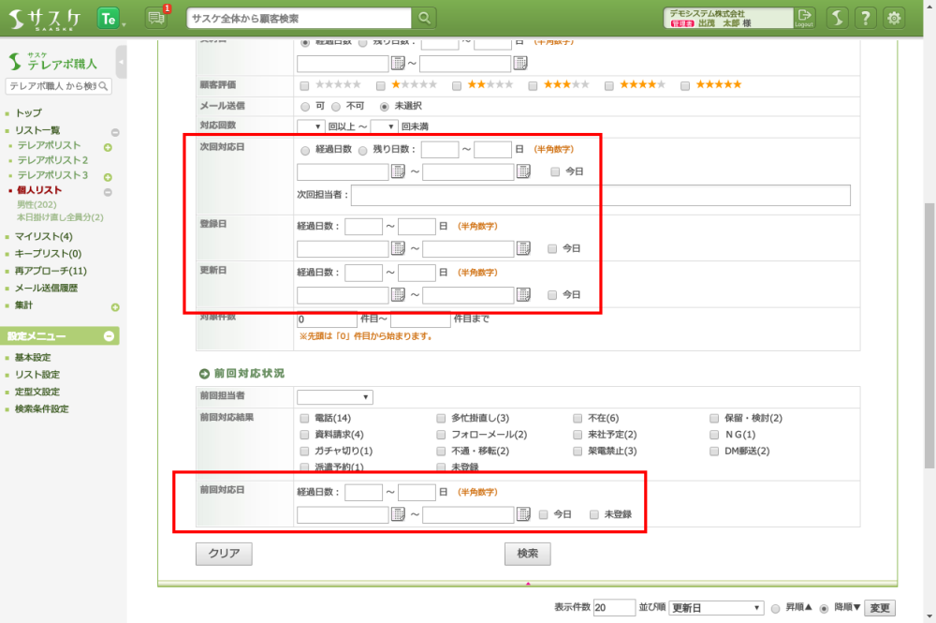Open 再アプローチ(11) in sidebar
Image resolution: width=936 pixels, height=623 pixels.
click(51, 271)
